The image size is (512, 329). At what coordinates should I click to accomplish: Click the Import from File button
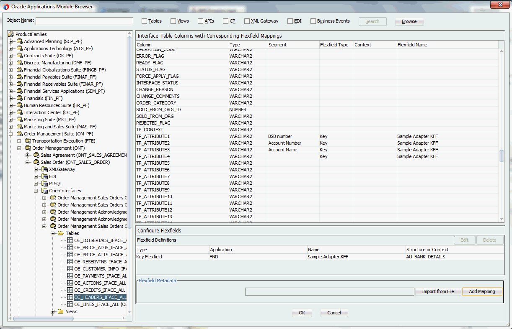point(438,291)
